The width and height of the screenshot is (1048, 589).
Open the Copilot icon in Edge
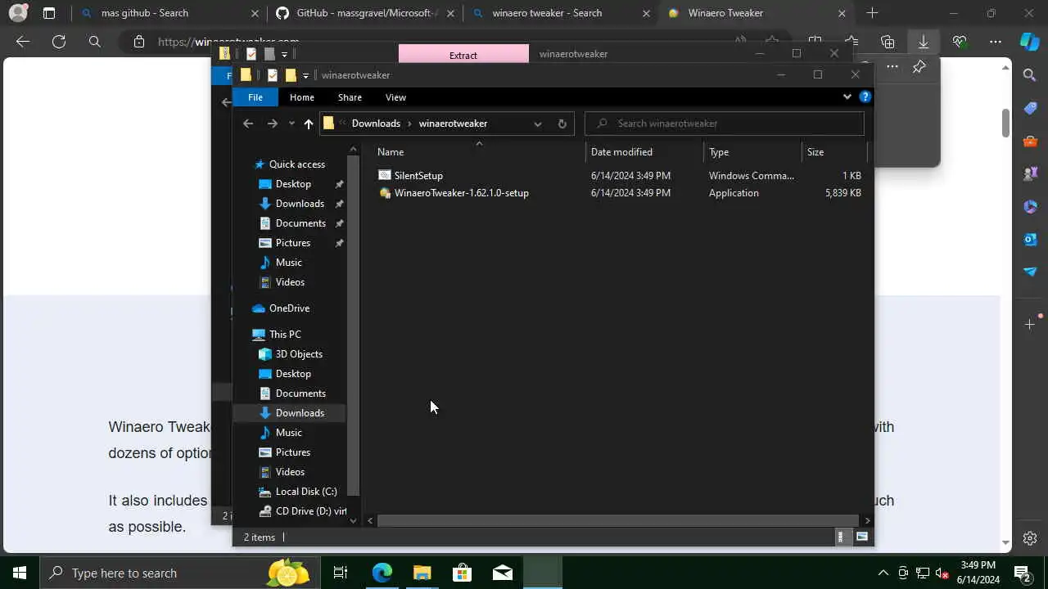1030,42
